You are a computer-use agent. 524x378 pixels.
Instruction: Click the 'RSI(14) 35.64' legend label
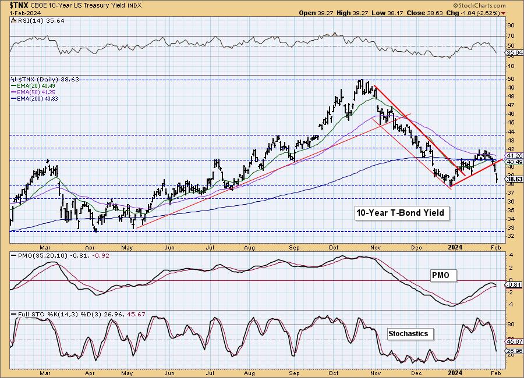40,20
